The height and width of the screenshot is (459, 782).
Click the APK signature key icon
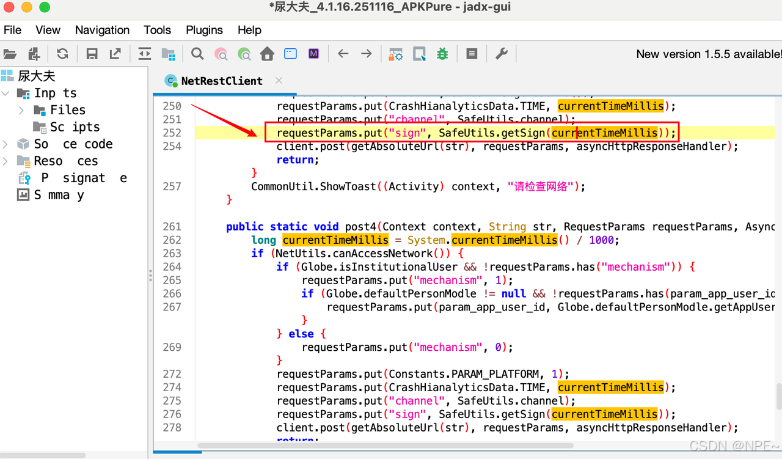24,178
